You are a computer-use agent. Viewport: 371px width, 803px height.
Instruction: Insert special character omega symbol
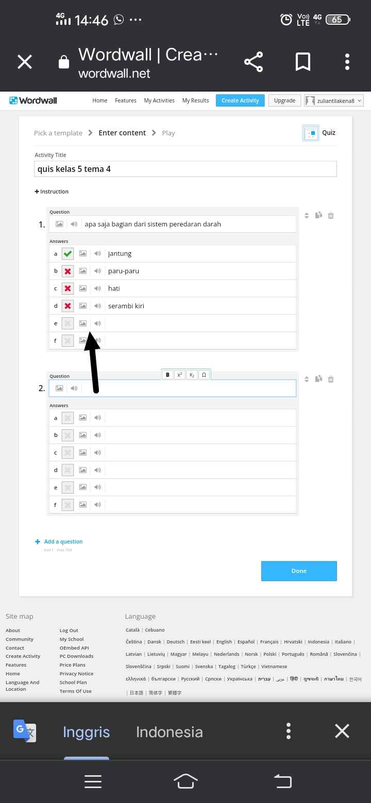point(204,375)
